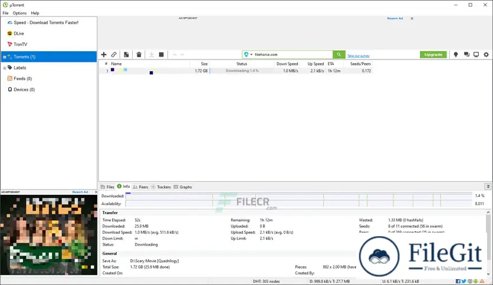Click the Availability bar
The width and height of the screenshot is (493, 285).
(x=299, y=204)
